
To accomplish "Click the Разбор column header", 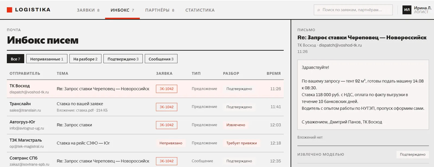I will click(x=231, y=73).
